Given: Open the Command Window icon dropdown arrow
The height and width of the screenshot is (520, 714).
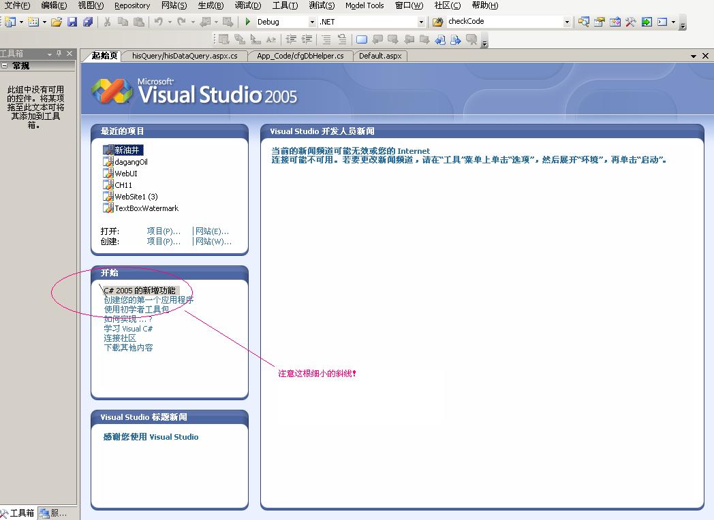Looking at the screenshot, I should pos(673,22).
